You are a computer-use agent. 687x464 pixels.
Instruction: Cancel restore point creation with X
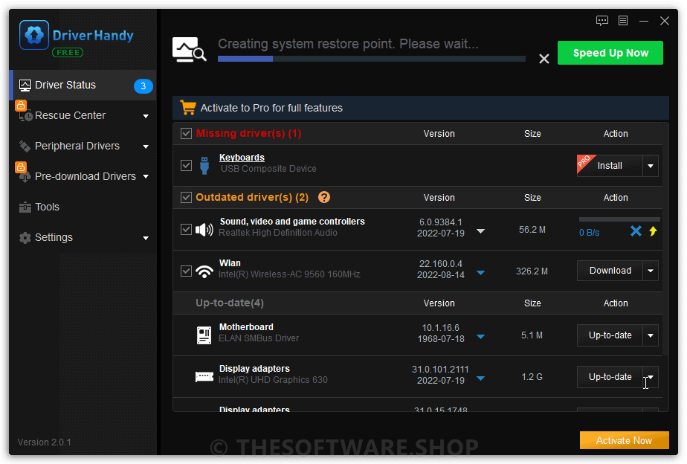coord(544,59)
